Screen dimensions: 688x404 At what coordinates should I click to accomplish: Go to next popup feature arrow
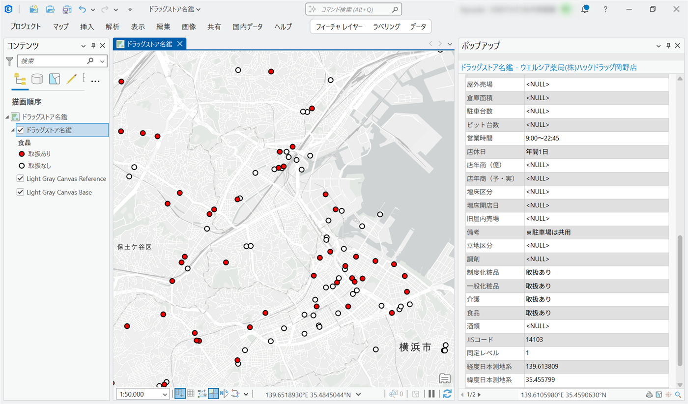(479, 395)
